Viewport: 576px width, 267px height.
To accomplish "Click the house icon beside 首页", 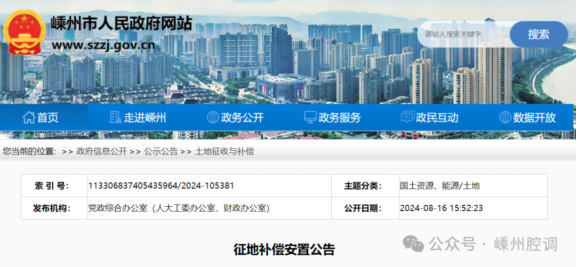I will point(29,118).
